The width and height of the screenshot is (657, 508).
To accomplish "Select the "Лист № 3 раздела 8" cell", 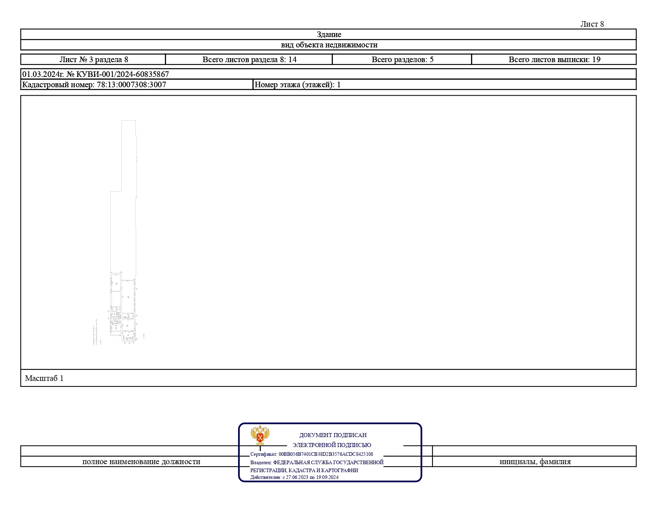I will (x=94, y=59).
